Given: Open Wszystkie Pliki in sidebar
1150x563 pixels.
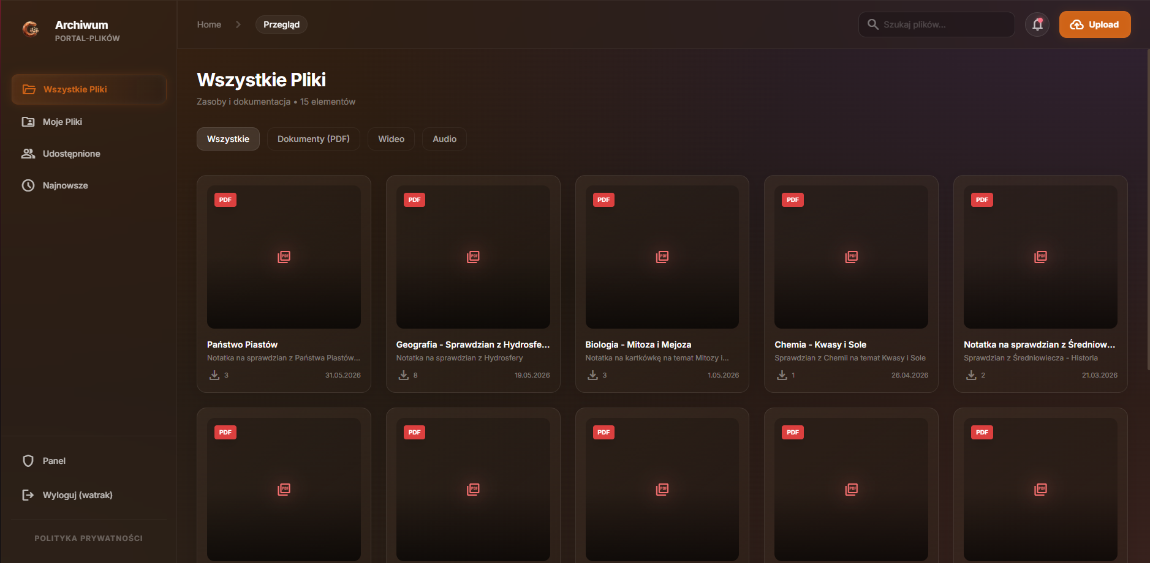Looking at the screenshot, I should [x=89, y=89].
